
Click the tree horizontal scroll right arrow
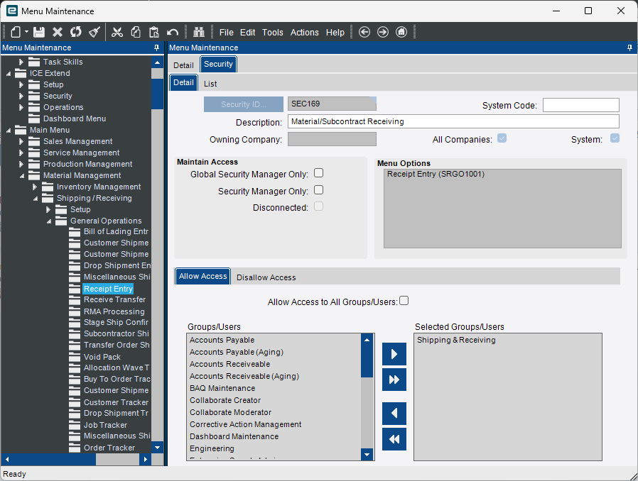145,460
